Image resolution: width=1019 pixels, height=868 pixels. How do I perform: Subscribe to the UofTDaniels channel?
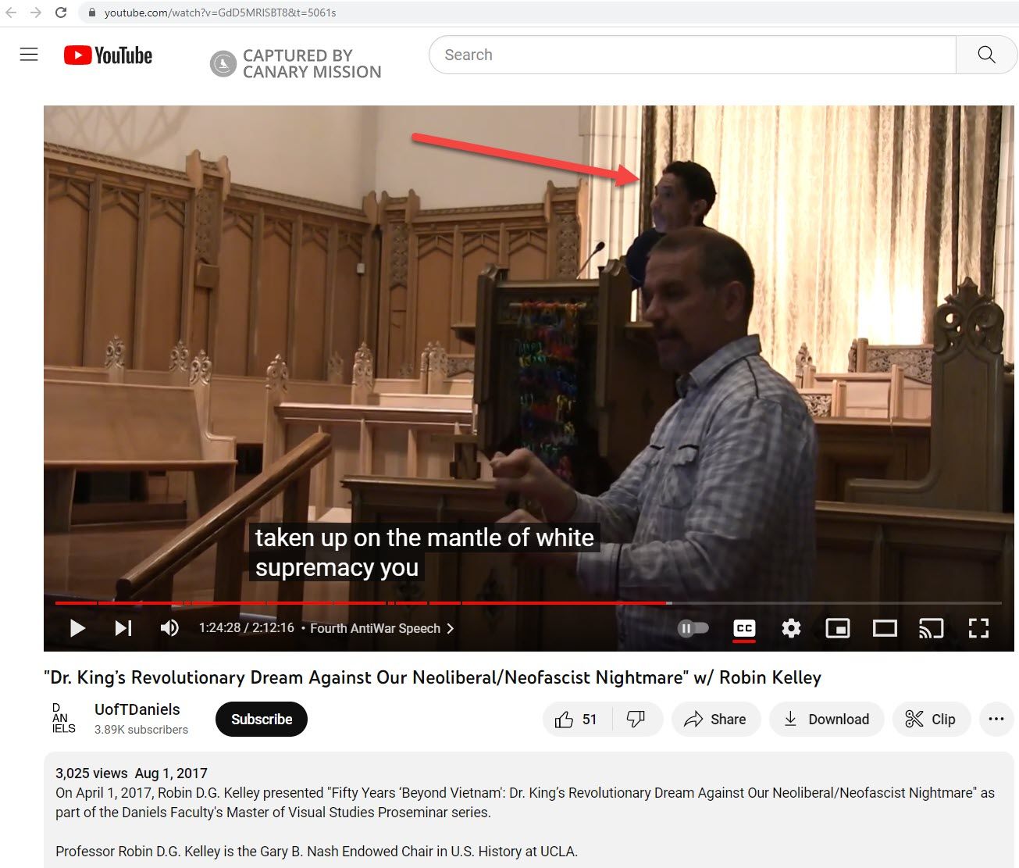(x=261, y=720)
